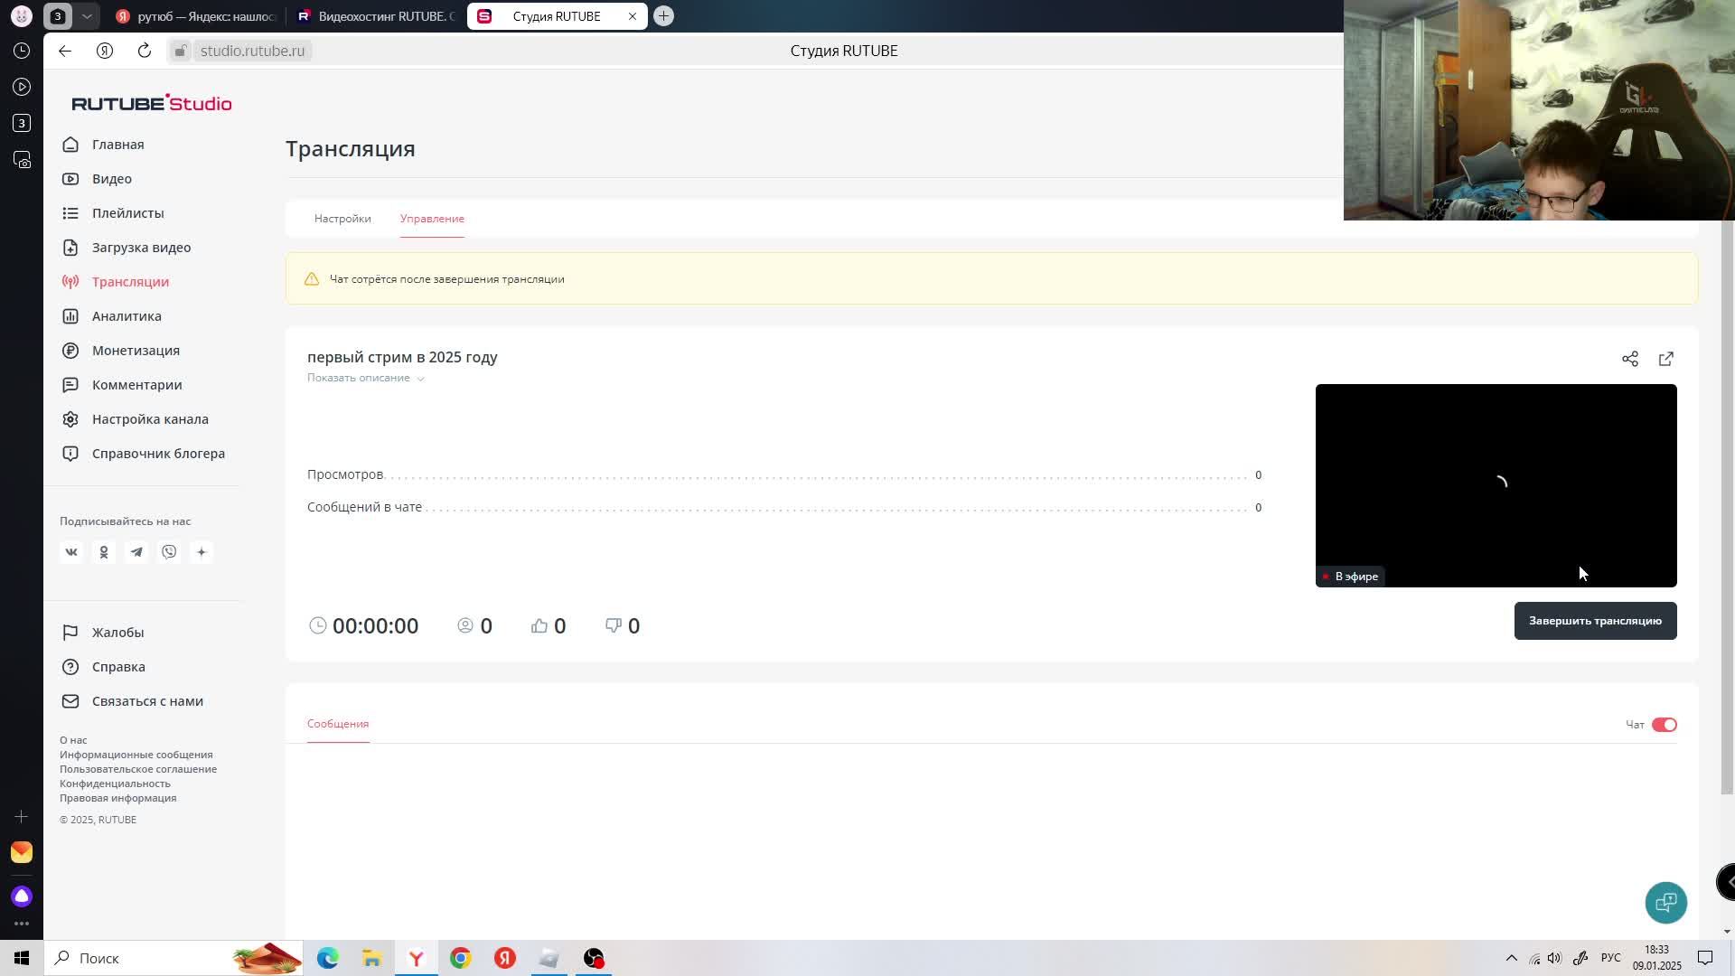Image resolution: width=1735 pixels, height=976 pixels.
Task: Click the Справка question mark icon
Action: [70, 667]
